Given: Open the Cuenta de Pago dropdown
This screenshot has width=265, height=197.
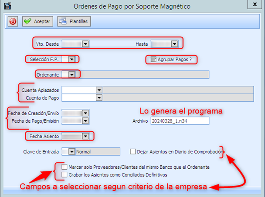Looking at the screenshot, I should [99, 98].
